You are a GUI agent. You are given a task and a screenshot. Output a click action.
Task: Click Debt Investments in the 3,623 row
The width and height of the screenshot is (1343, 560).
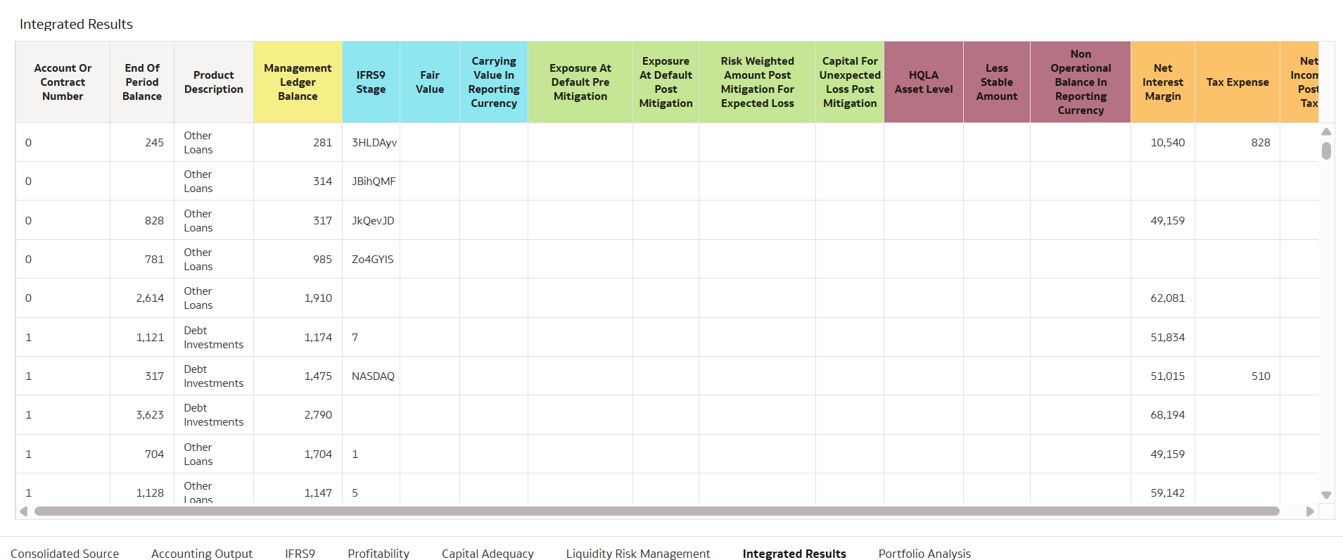click(213, 415)
